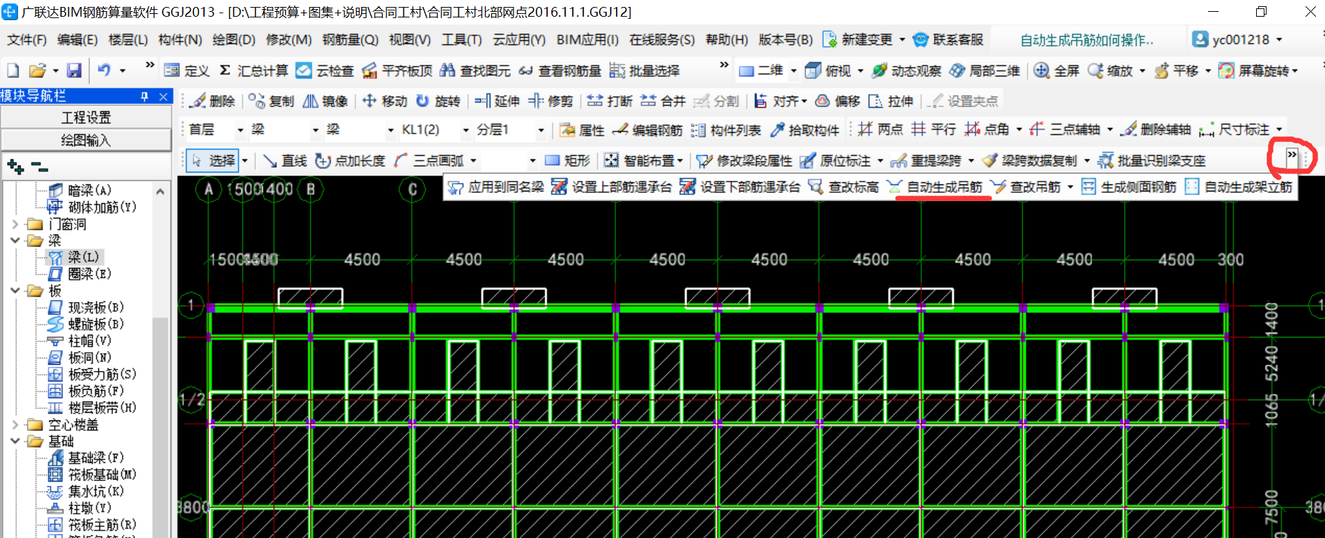Viewport: 1325px width, 538px height.
Task: Pick the 旋转 rotate tool
Action: pyautogui.click(x=438, y=101)
